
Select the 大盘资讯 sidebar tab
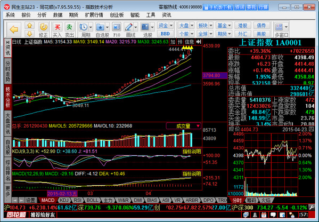pos(7,123)
